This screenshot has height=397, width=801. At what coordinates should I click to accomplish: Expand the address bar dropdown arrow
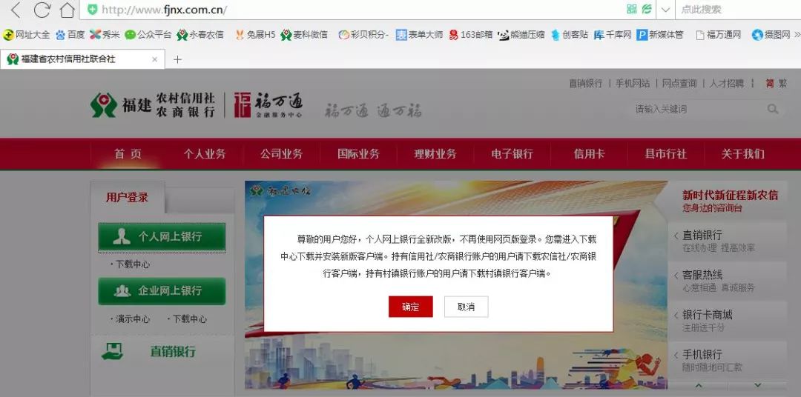tap(665, 10)
